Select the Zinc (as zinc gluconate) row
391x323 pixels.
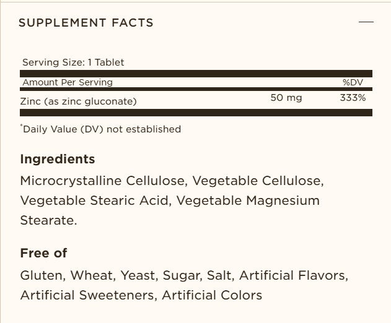point(79,101)
